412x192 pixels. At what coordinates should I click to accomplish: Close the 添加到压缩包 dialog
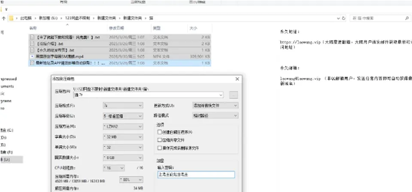click(x=237, y=79)
